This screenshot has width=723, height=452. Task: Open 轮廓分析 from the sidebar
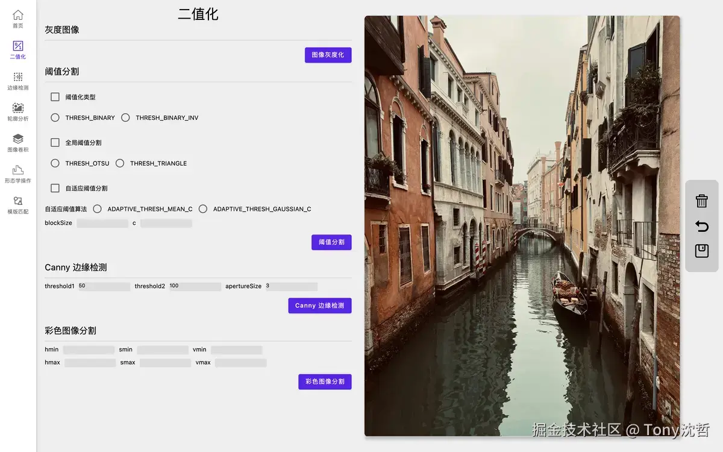tap(17, 113)
